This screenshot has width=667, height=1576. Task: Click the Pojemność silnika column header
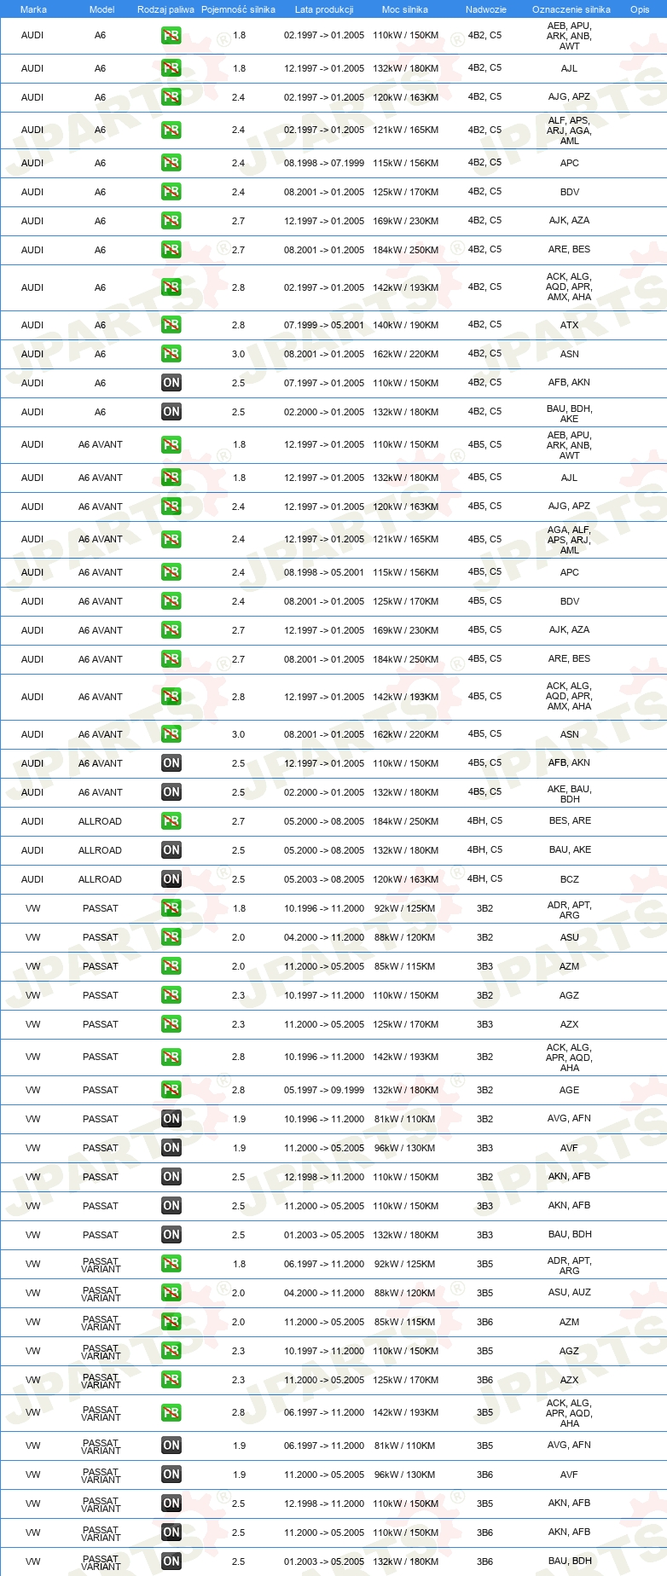pos(238,9)
